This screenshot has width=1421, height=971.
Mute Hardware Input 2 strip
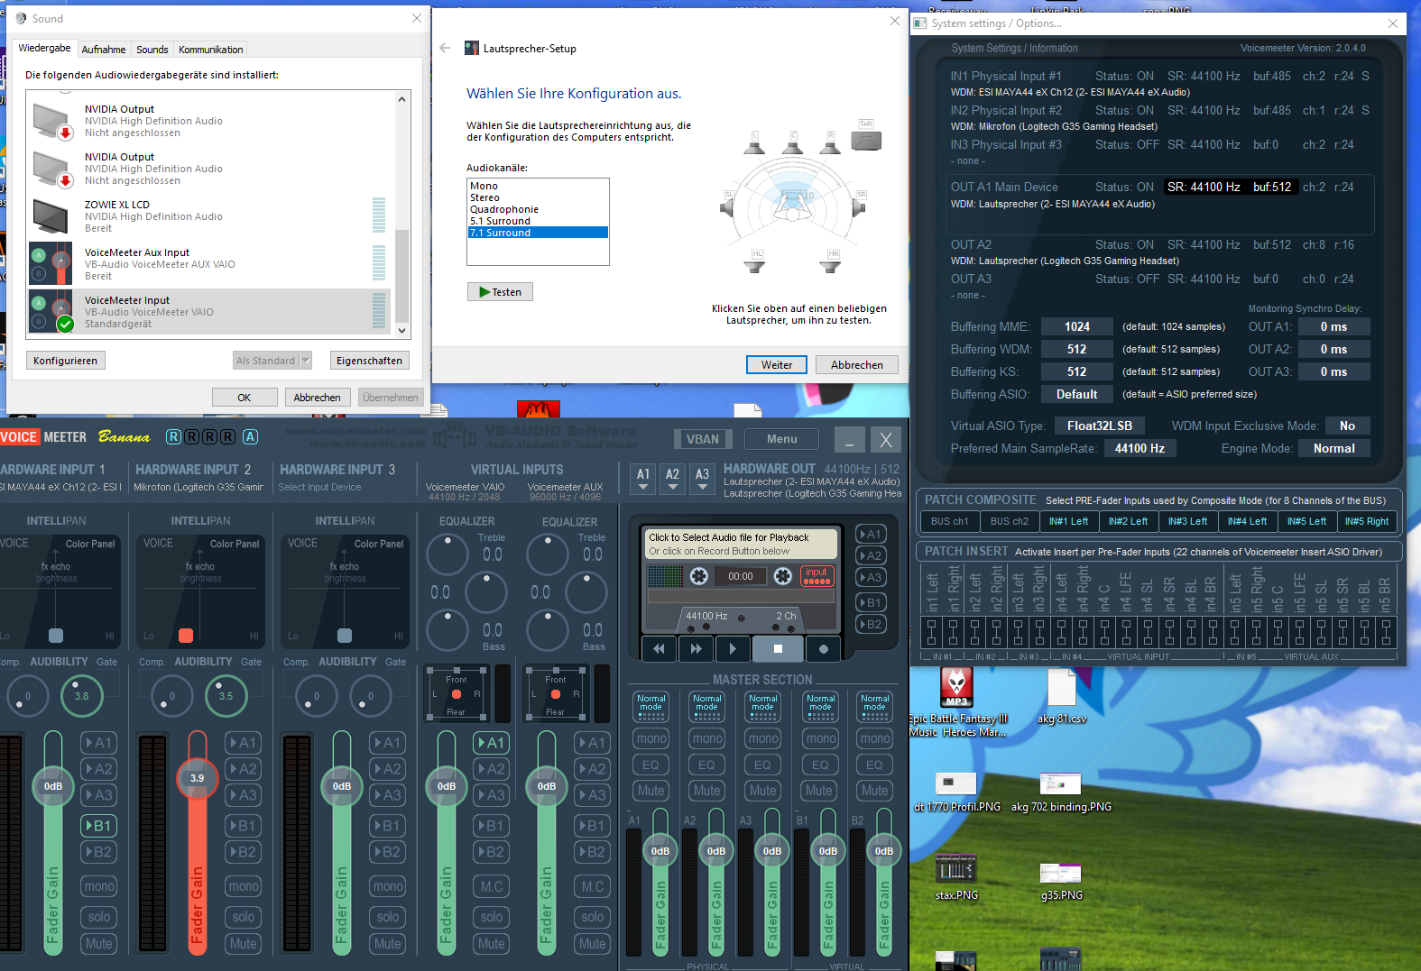pyautogui.click(x=243, y=944)
